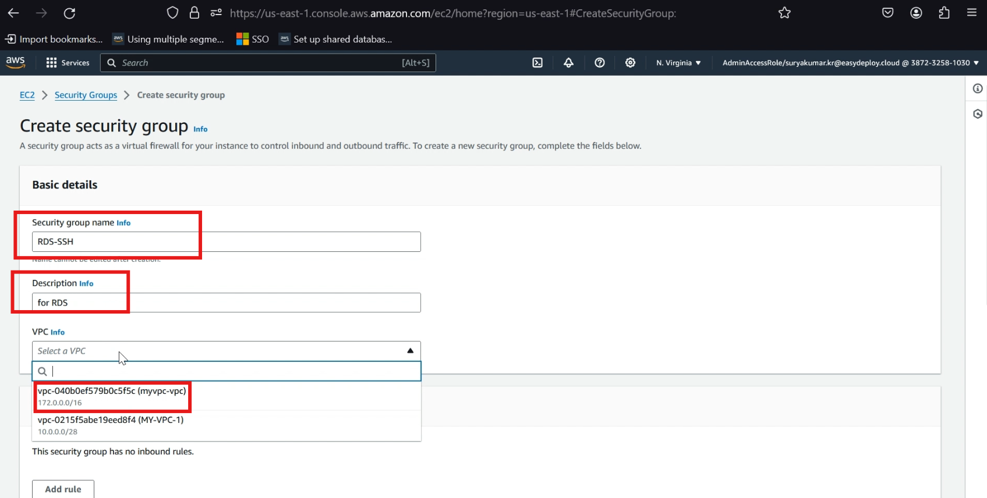This screenshot has height=498, width=987.
Task: Click the AWS logo home icon
Action: click(15, 62)
